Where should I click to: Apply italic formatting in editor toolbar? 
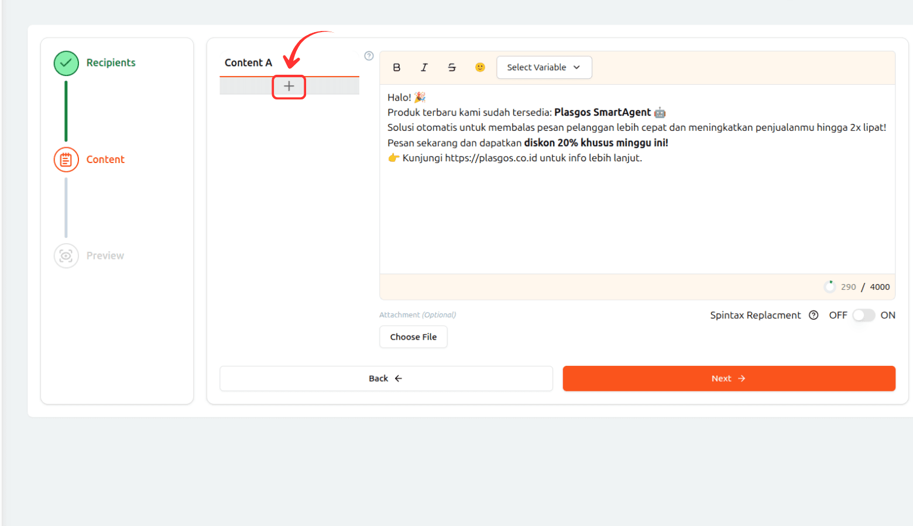click(424, 67)
